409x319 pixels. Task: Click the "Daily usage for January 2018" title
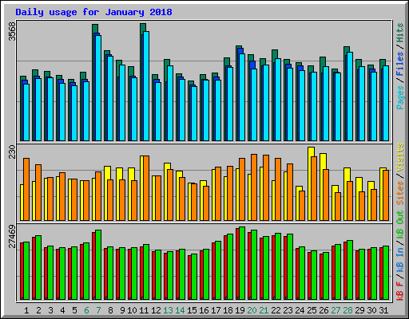click(x=93, y=12)
